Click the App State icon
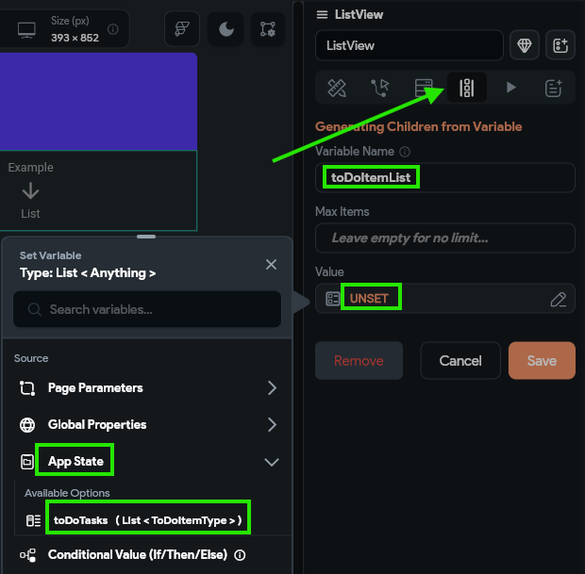This screenshot has height=574, width=585. click(26, 462)
